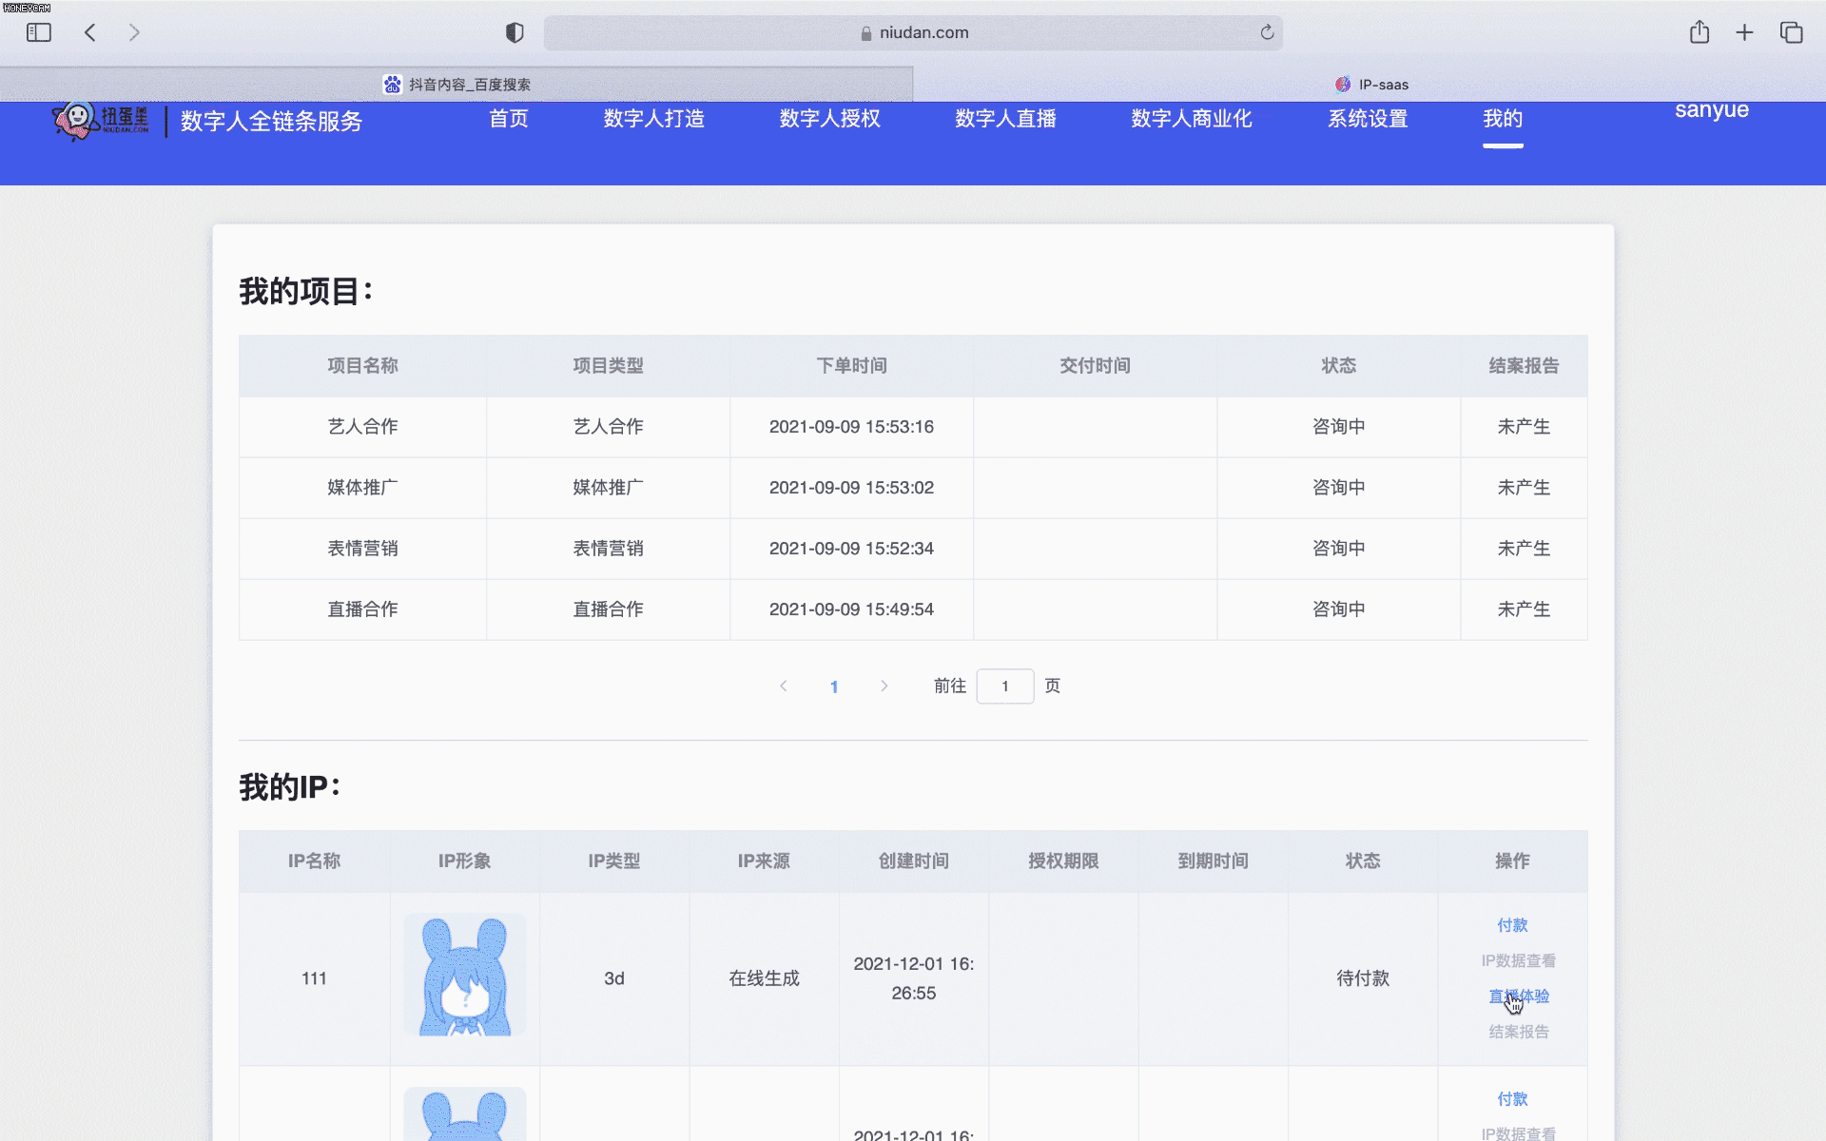Click the sanyue username
This screenshot has width=1826, height=1141.
1712,109
